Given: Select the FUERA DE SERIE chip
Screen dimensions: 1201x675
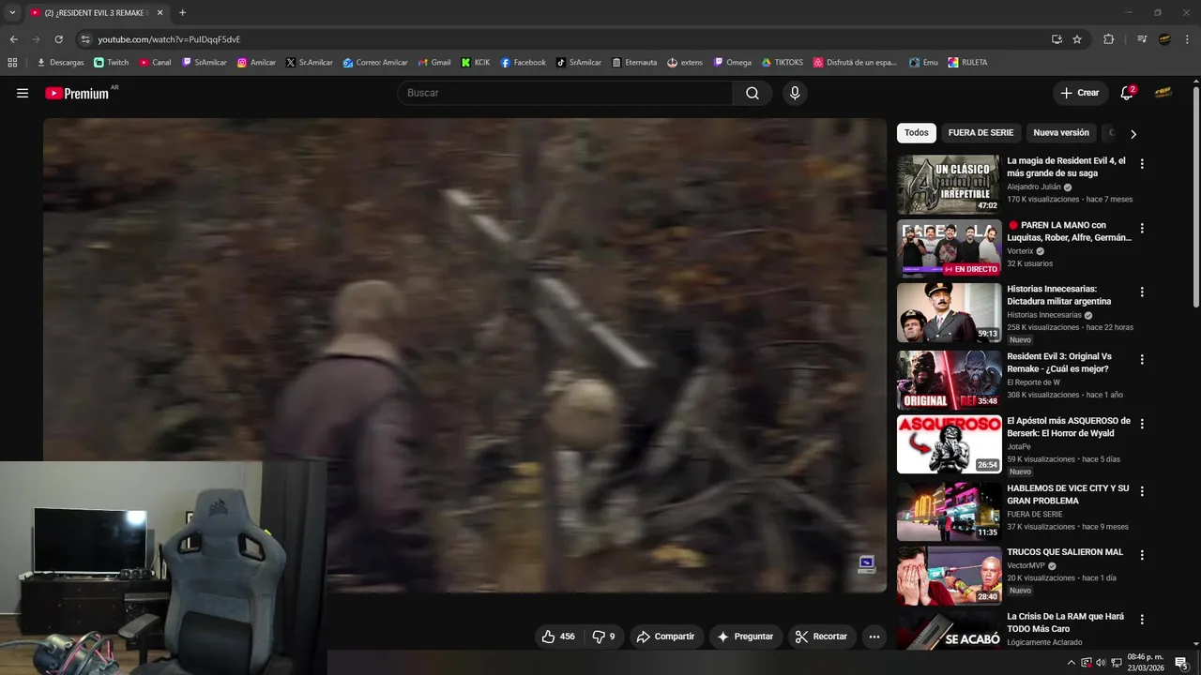Looking at the screenshot, I should pos(981,133).
